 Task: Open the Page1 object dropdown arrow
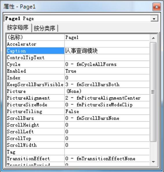pos(154,19)
